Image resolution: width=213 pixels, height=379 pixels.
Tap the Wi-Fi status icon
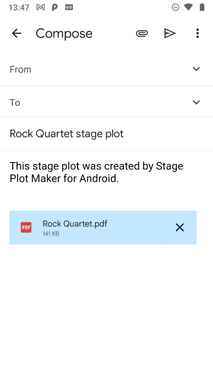click(188, 8)
